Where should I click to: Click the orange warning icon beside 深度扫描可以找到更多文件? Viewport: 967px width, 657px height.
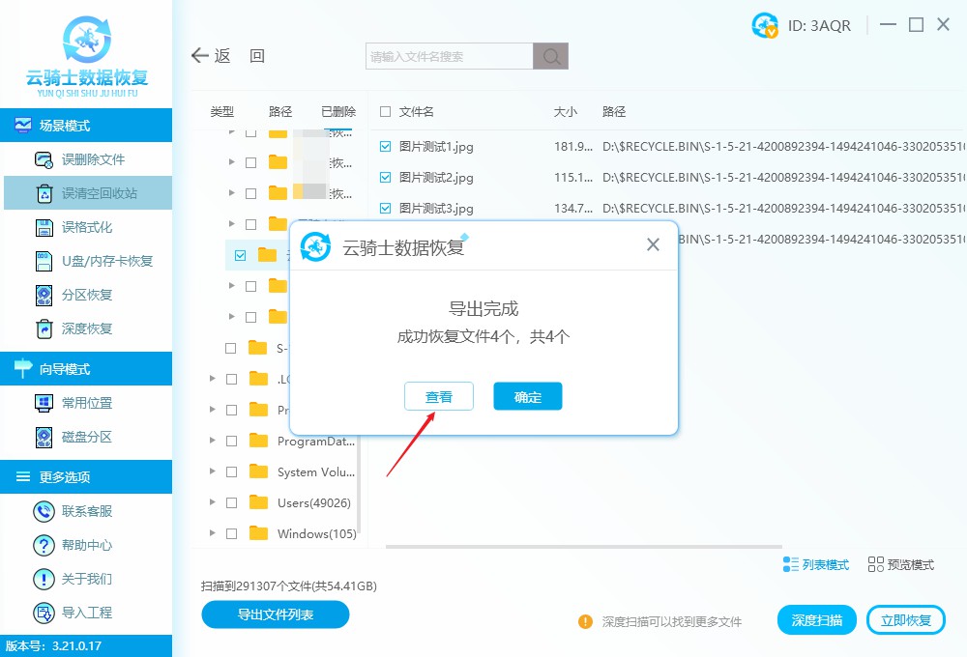pyautogui.click(x=585, y=621)
